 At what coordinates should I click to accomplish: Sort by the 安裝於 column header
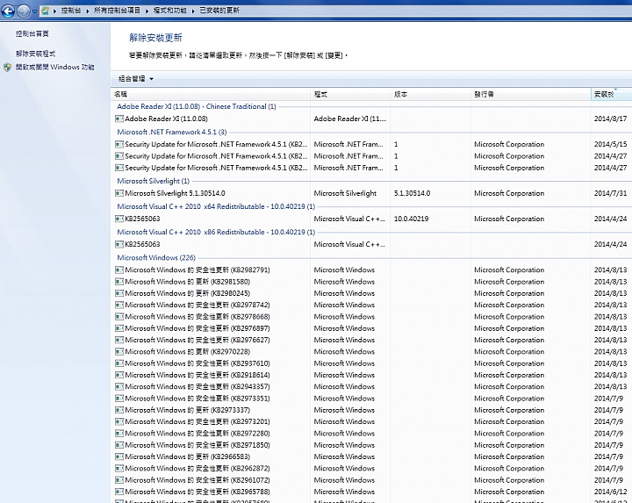tap(611, 94)
